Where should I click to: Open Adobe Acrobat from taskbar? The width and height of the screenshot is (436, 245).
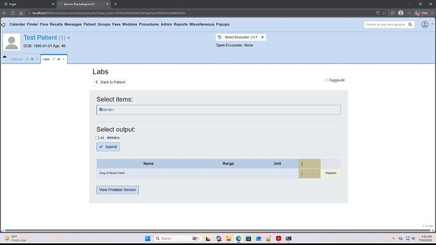click(x=279, y=238)
